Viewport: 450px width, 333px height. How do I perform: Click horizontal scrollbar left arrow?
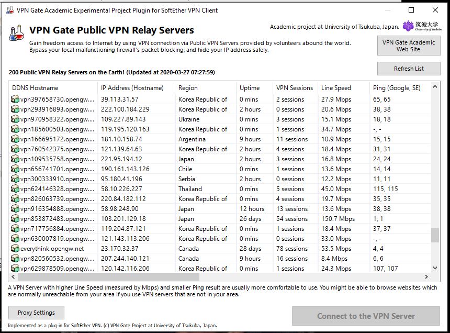coord(13,277)
